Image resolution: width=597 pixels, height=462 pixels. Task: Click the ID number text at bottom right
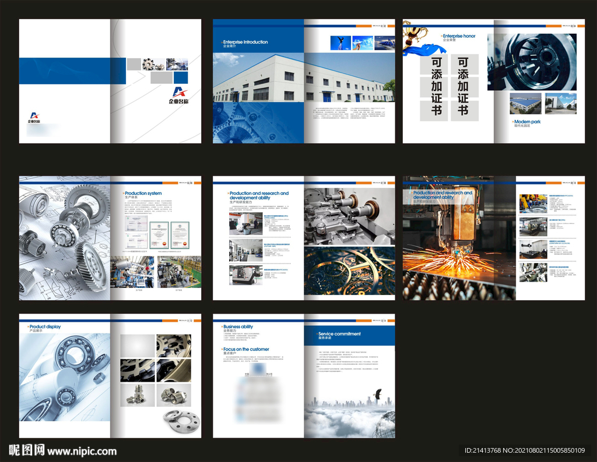525,450
